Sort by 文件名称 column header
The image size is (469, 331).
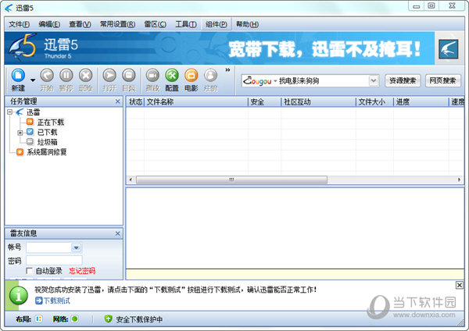click(x=196, y=101)
